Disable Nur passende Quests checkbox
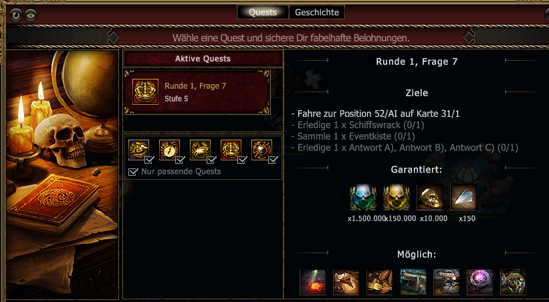The height and width of the screenshot is (302, 549). [x=133, y=172]
